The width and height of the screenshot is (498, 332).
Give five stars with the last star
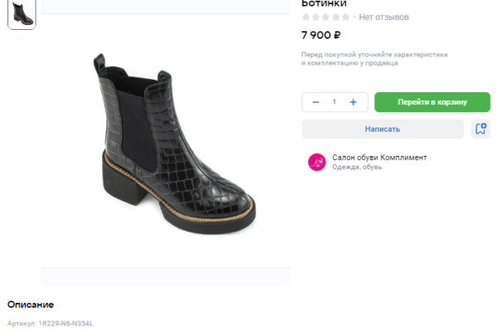pyautogui.click(x=346, y=17)
